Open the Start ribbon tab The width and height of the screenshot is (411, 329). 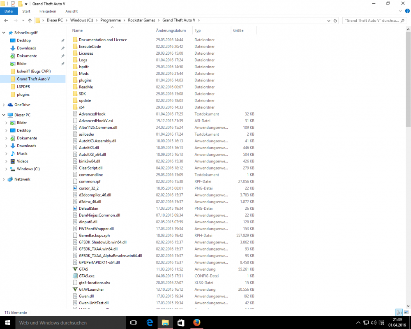(x=26, y=11)
